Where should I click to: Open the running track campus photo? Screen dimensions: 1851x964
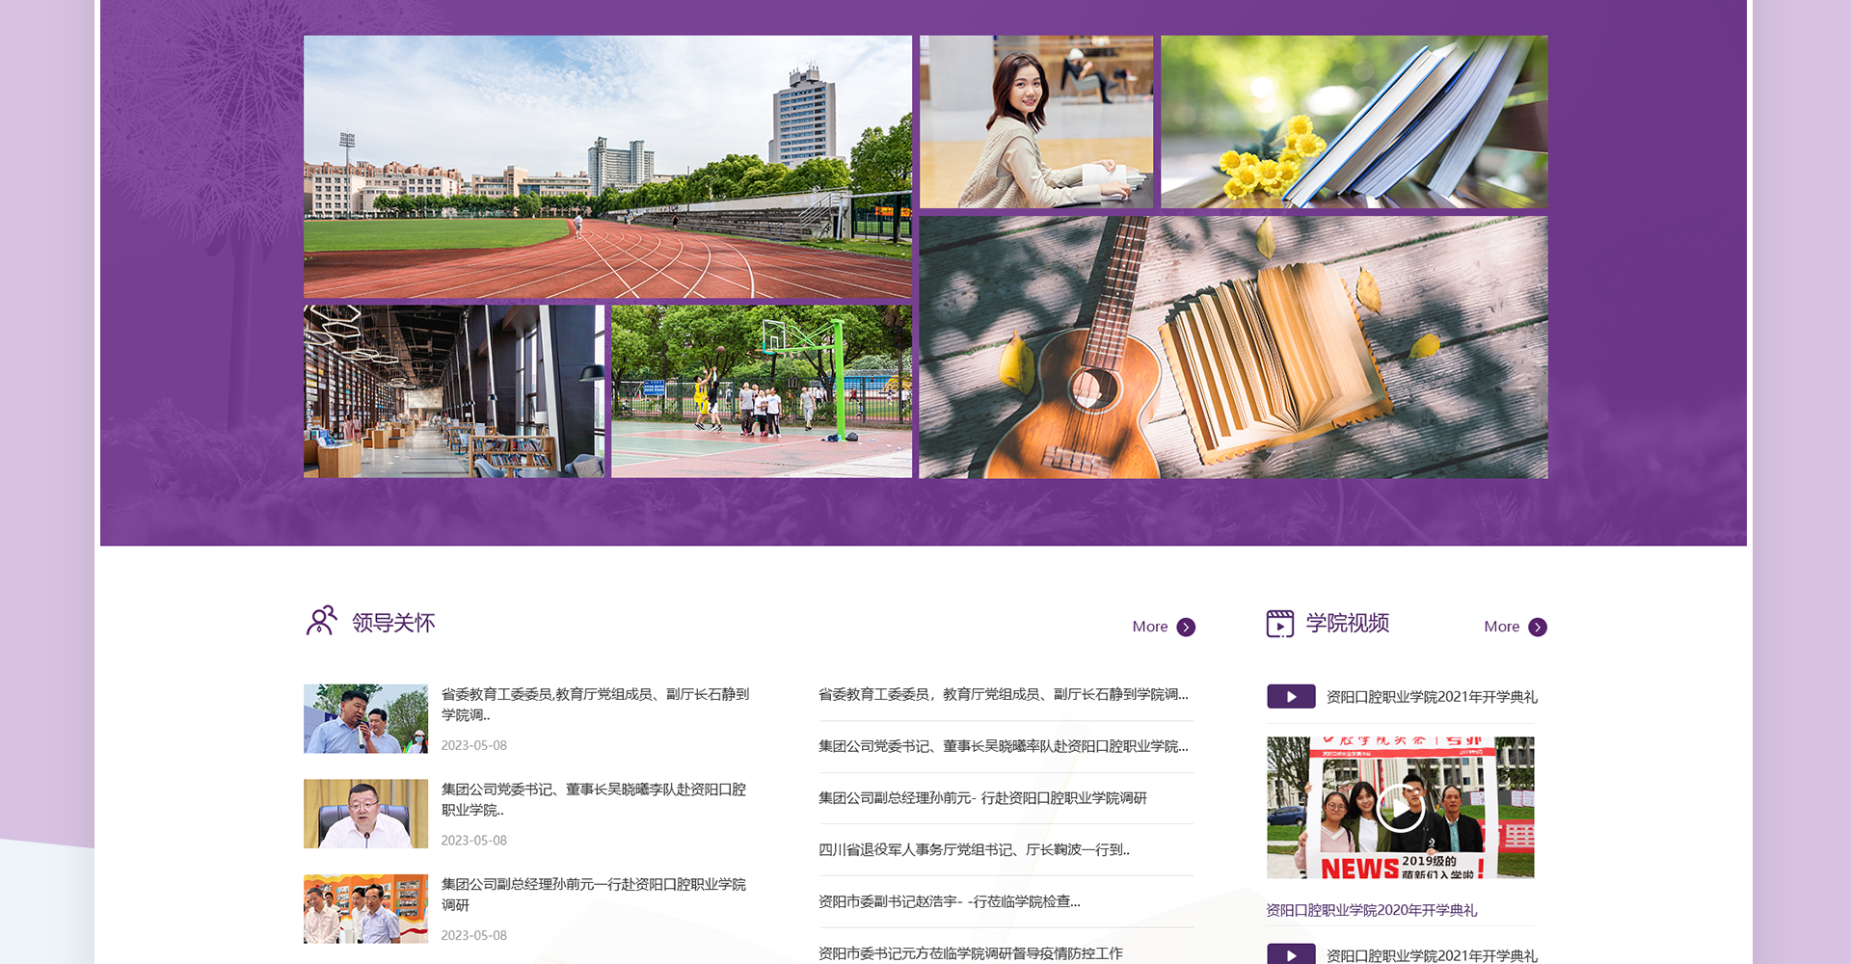click(607, 167)
